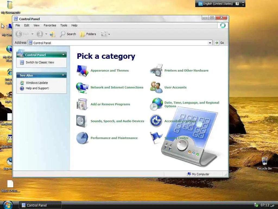278x209 pixels.
Task: Click the language bar help icon
Action: (237, 4)
